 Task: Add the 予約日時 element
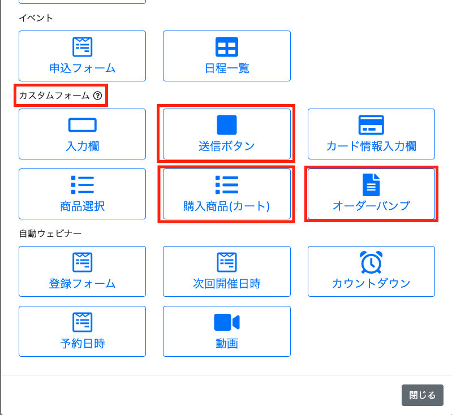click(82, 331)
